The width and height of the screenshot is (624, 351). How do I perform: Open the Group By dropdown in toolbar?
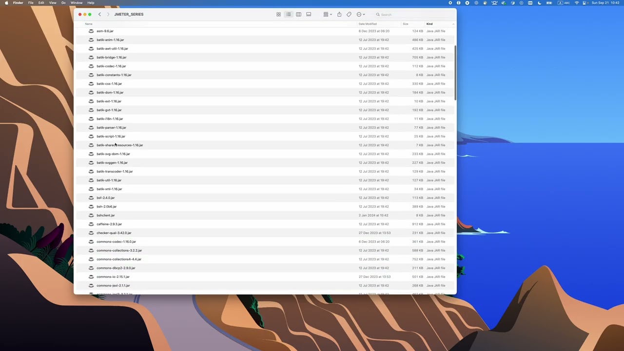328,15
